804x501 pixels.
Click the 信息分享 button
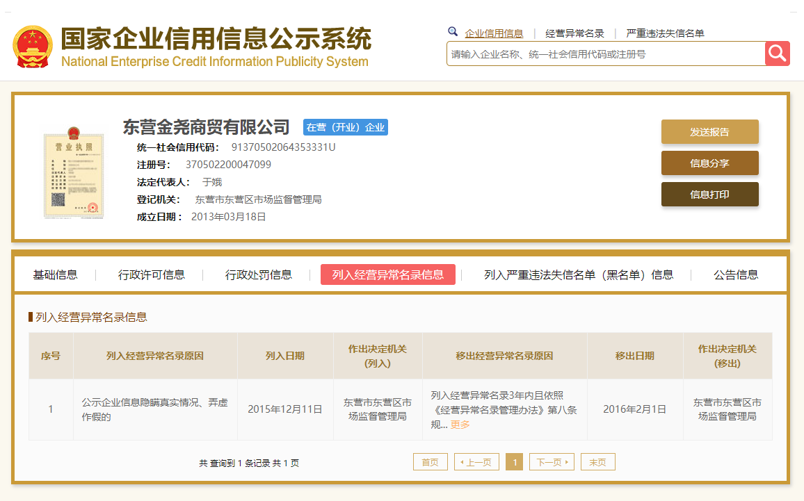coord(709,163)
